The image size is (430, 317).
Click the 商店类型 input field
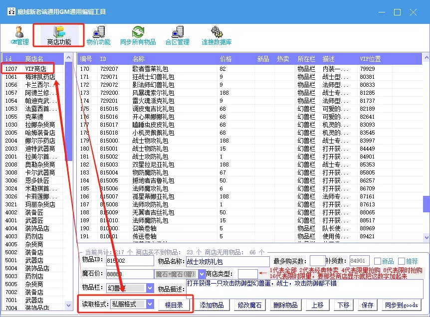pyautogui.click(x=247, y=274)
